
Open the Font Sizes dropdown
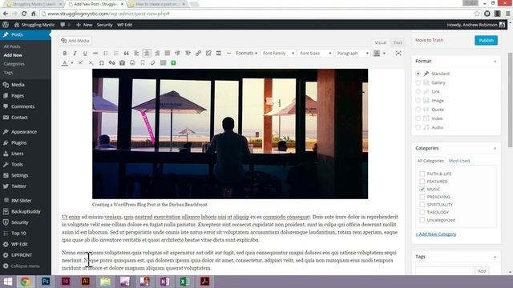[x=315, y=54]
